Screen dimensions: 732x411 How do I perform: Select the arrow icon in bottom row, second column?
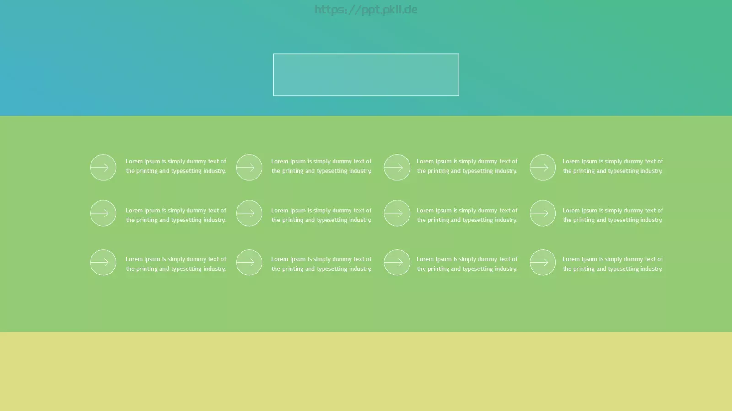249,263
